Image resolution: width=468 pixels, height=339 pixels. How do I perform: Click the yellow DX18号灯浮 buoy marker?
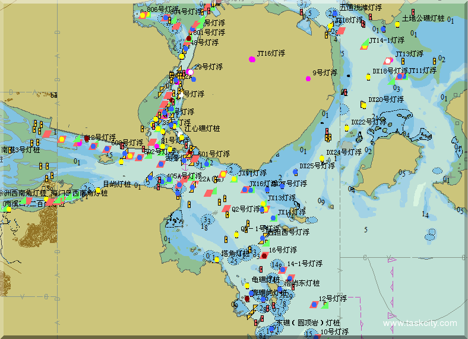tap(368, 76)
